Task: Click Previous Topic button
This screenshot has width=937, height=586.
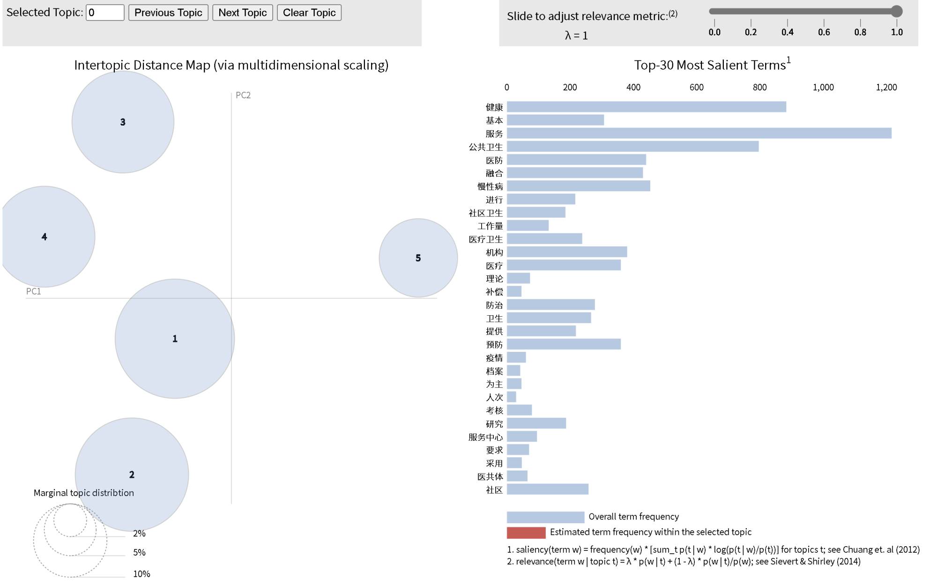Action: (168, 13)
